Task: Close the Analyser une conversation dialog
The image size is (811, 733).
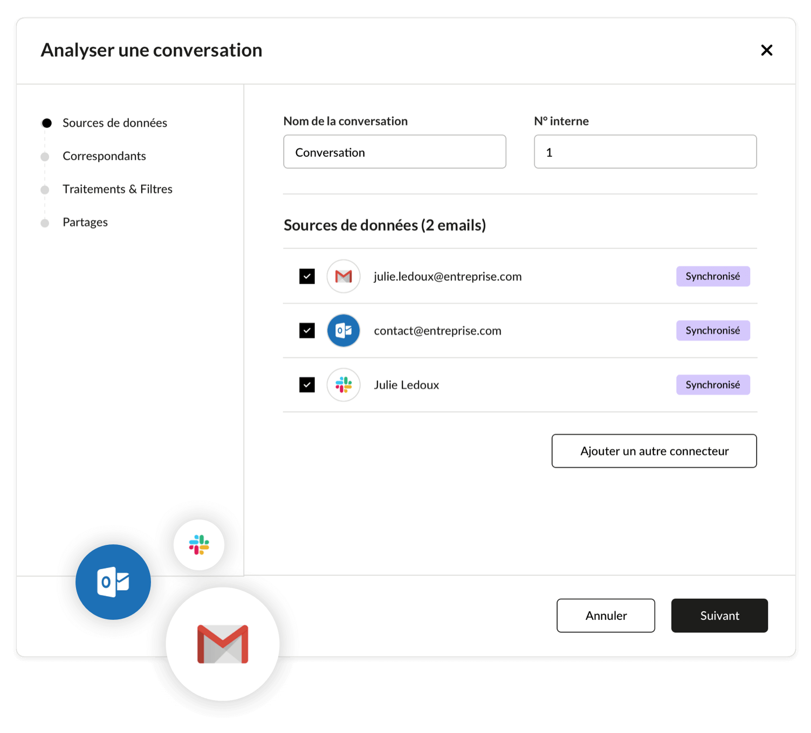Action: pos(766,50)
